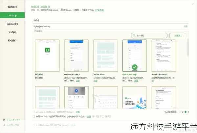The width and height of the screenshot is (197, 133).
Task: Open the 详情 link under Hello uniCloud
Action: [173, 78]
